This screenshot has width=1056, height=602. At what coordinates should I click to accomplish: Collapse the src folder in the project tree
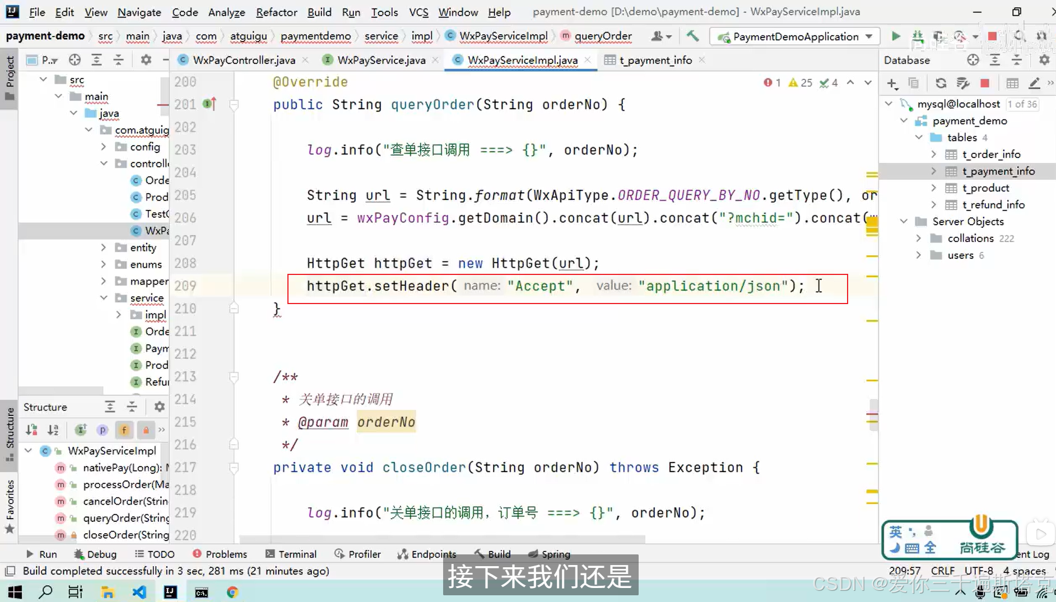(x=43, y=80)
